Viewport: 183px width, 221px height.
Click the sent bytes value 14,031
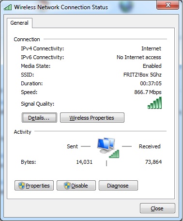[x=84, y=162]
